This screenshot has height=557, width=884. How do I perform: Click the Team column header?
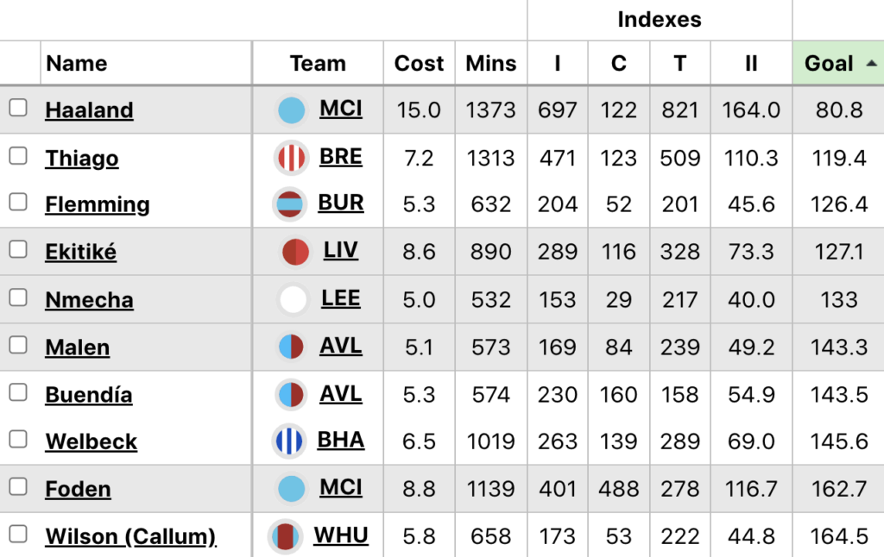tap(318, 64)
